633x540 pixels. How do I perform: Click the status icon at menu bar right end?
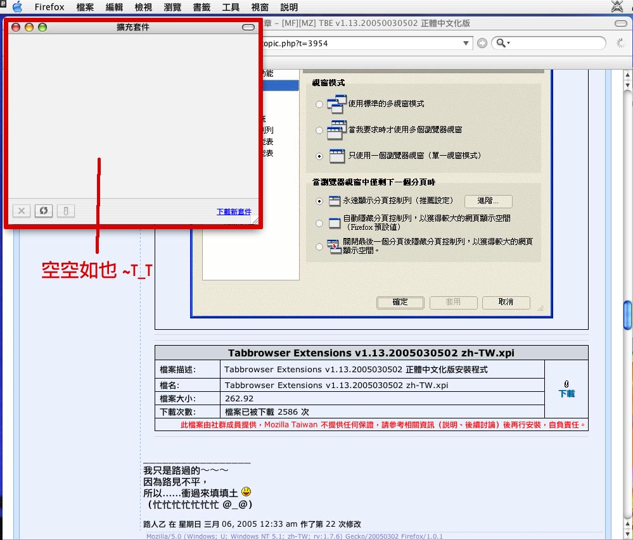pos(617,6)
